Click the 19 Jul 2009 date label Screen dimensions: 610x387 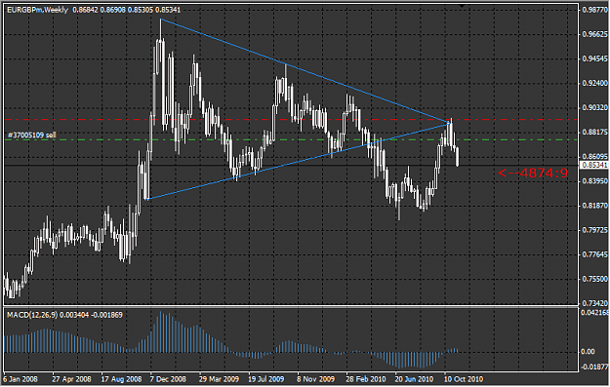pyautogui.click(x=266, y=379)
